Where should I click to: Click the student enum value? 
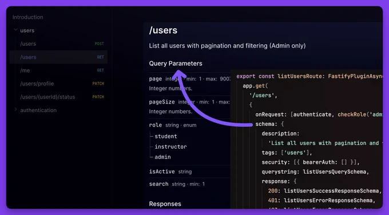[x=166, y=136]
